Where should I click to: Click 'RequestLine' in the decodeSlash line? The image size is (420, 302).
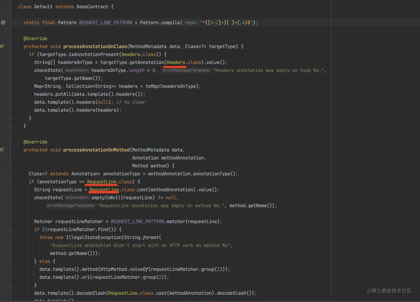[123, 293]
